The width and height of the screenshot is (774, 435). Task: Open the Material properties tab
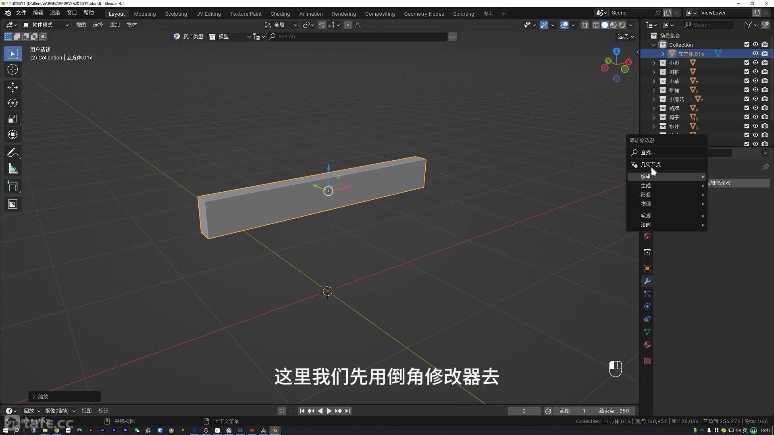coord(647,345)
